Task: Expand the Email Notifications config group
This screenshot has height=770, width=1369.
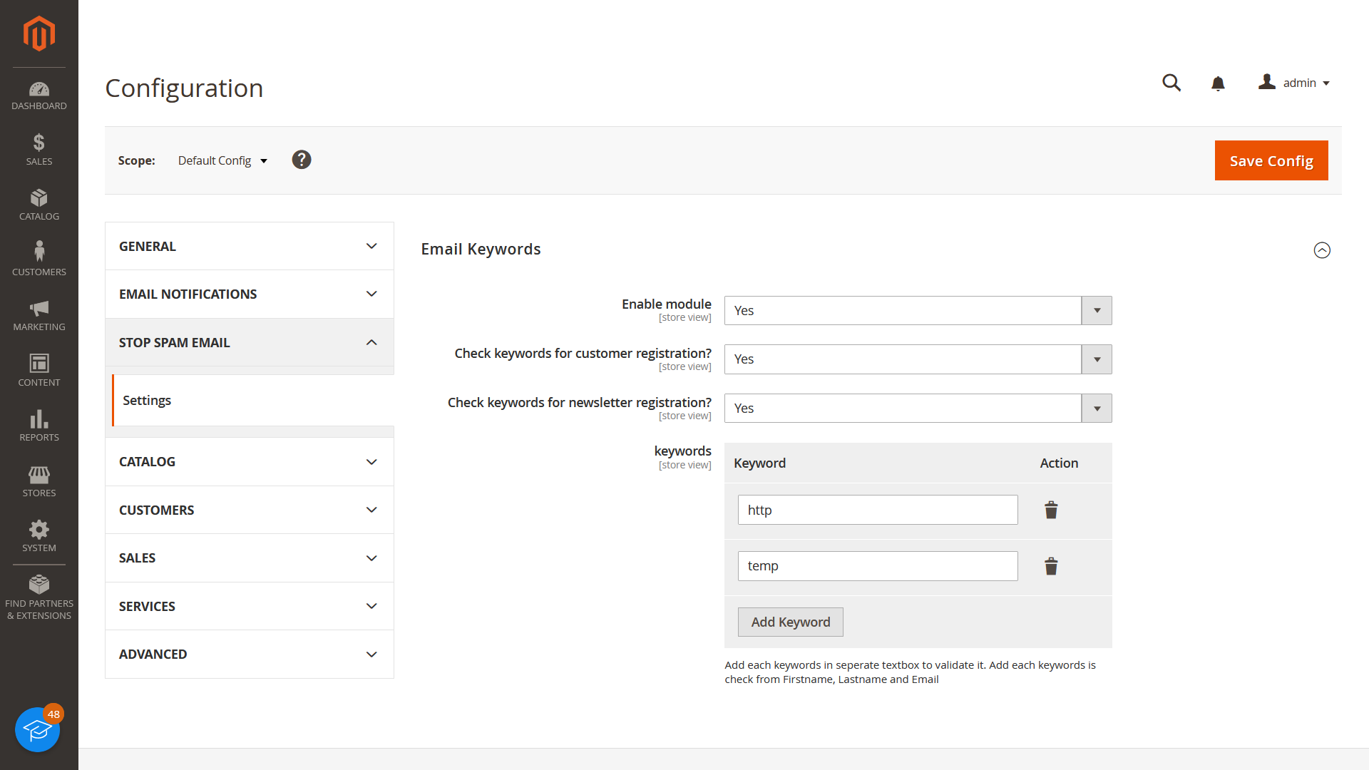Action: [249, 294]
